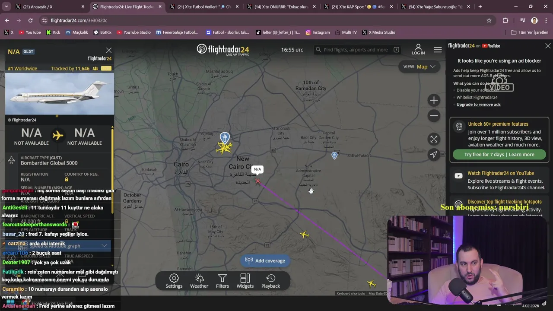Open the Filters funnel tool
The image size is (553, 311).
[222, 281]
